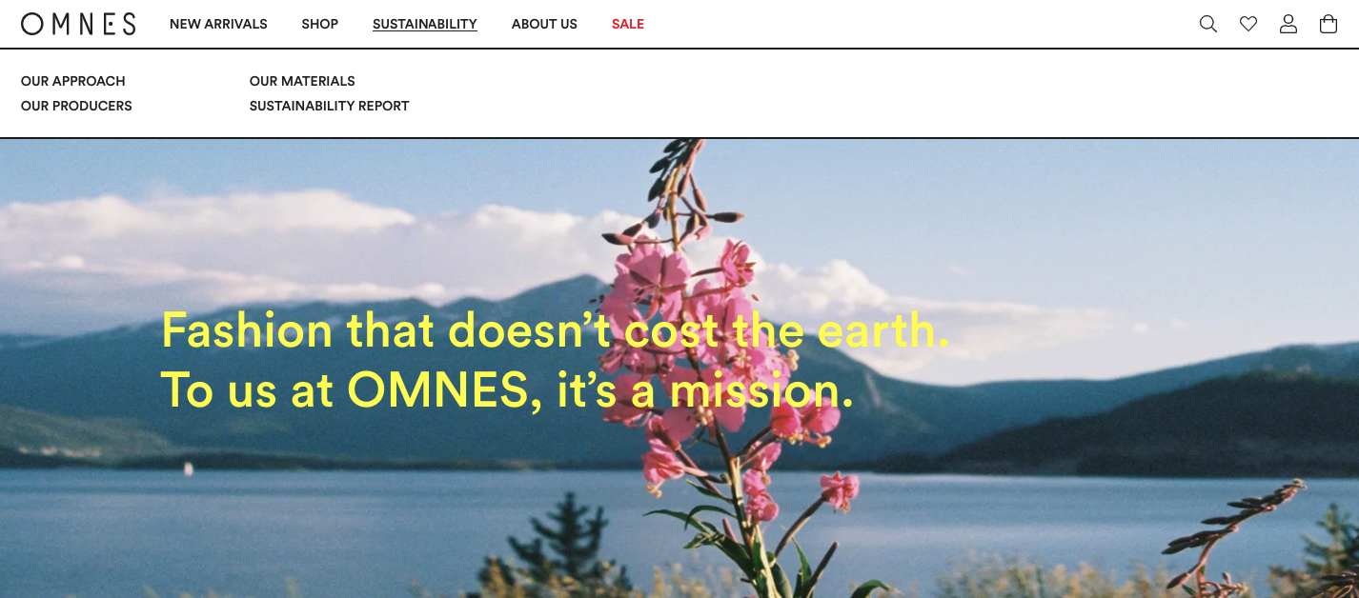
Task: Open the Our Approach link
Action: (x=73, y=81)
